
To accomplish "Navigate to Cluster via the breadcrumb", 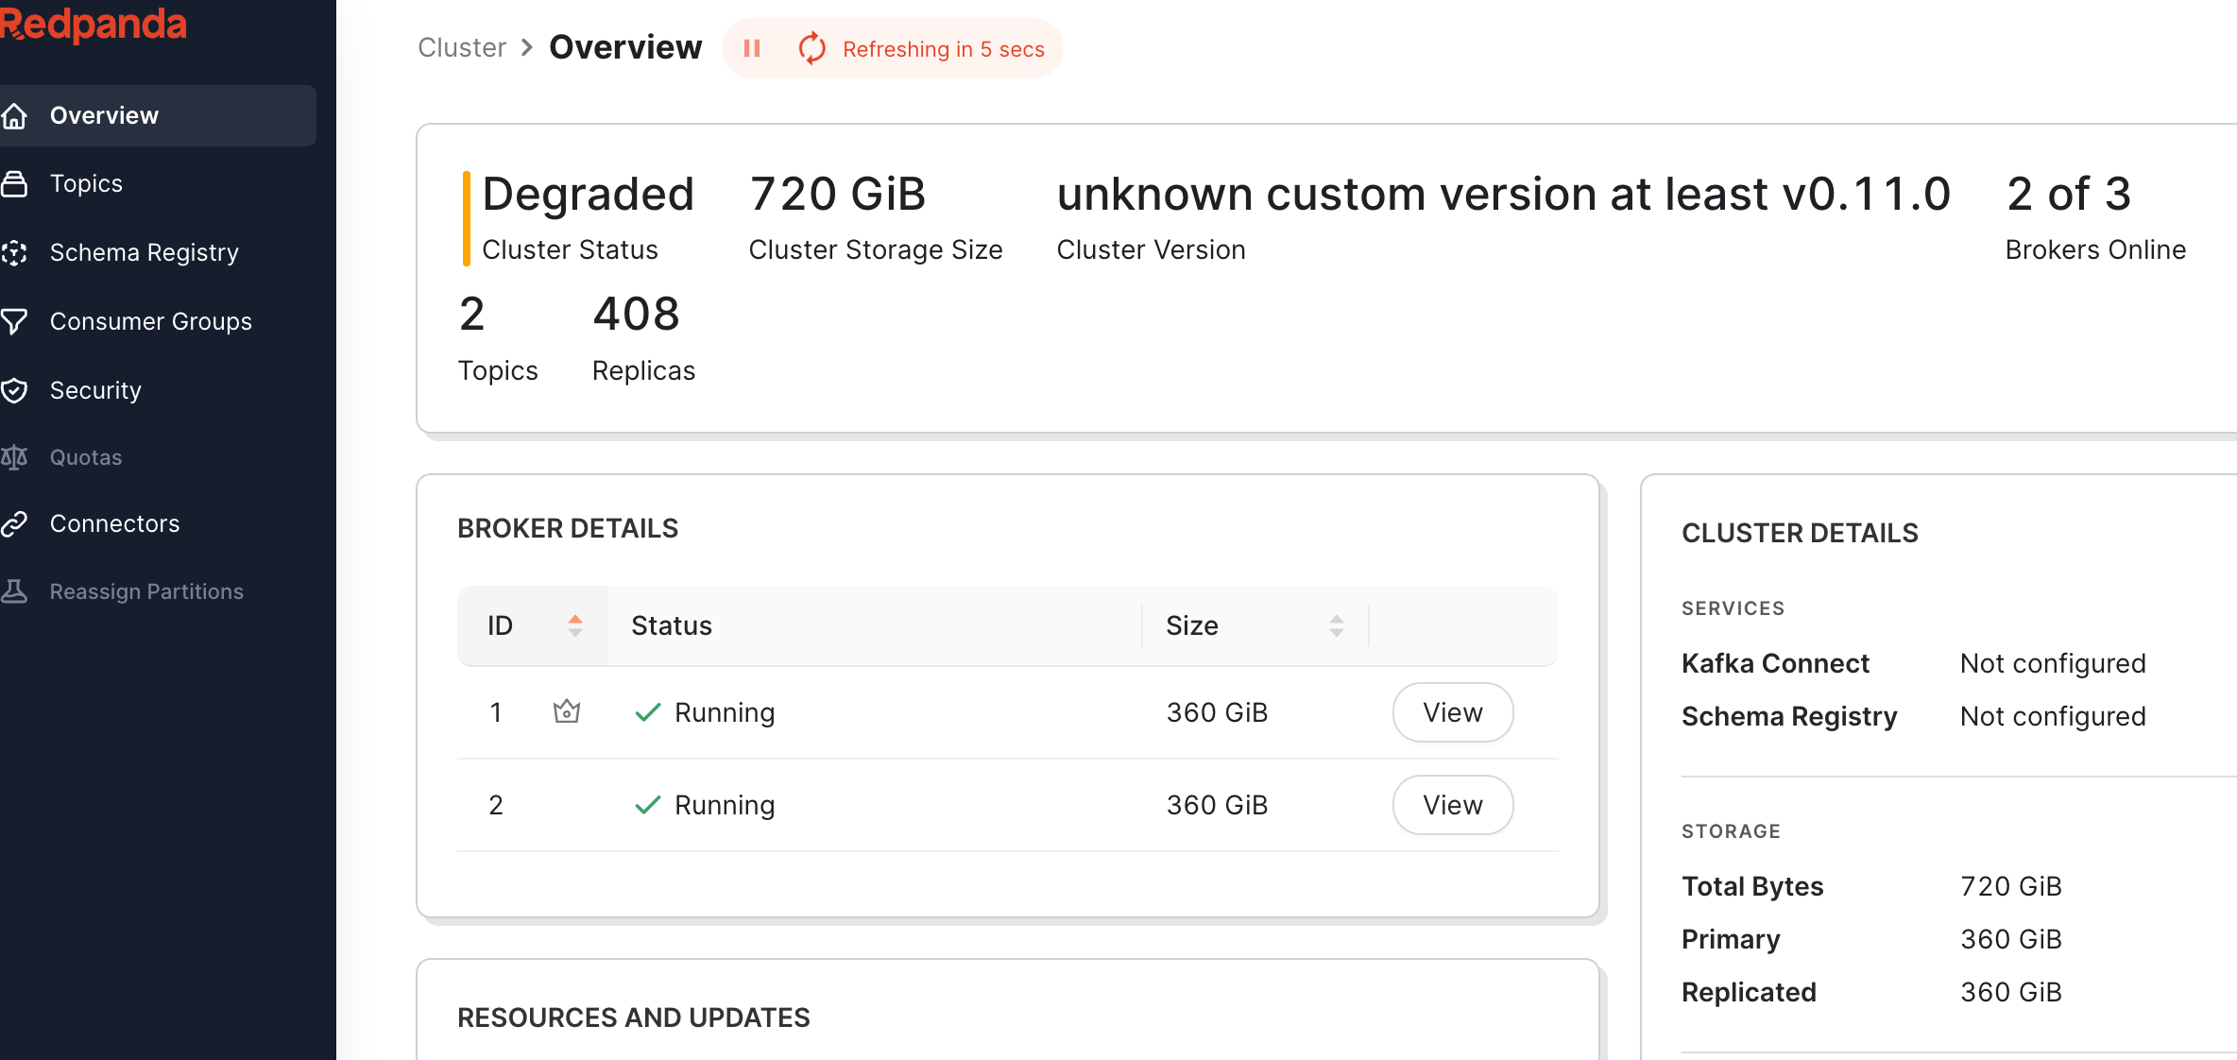I will pyautogui.click(x=462, y=47).
